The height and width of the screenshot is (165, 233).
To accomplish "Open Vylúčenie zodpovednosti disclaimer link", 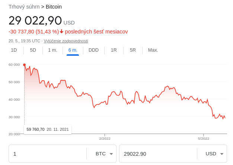I will tap(66, 41).
